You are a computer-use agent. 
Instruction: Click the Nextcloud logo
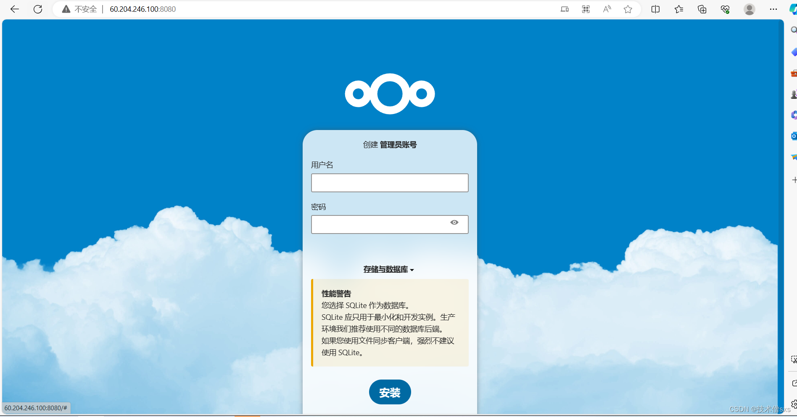coord(390,94)
